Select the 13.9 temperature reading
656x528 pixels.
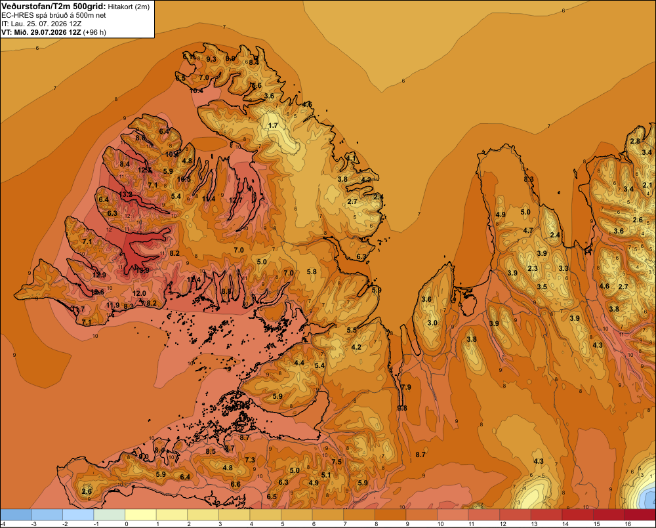[x=142, y=271]
